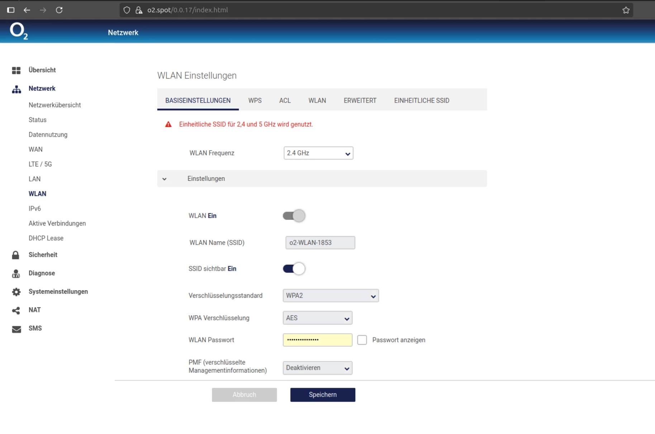Image resolution: width=655 pixels, height=434 pixels.
Task: Open the WLAN Frequenz dropdown
Action: point(318,153)
